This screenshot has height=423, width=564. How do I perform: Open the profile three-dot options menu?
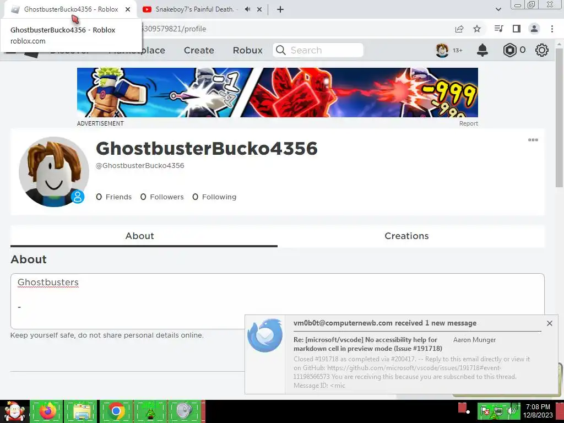coord(533,140)
